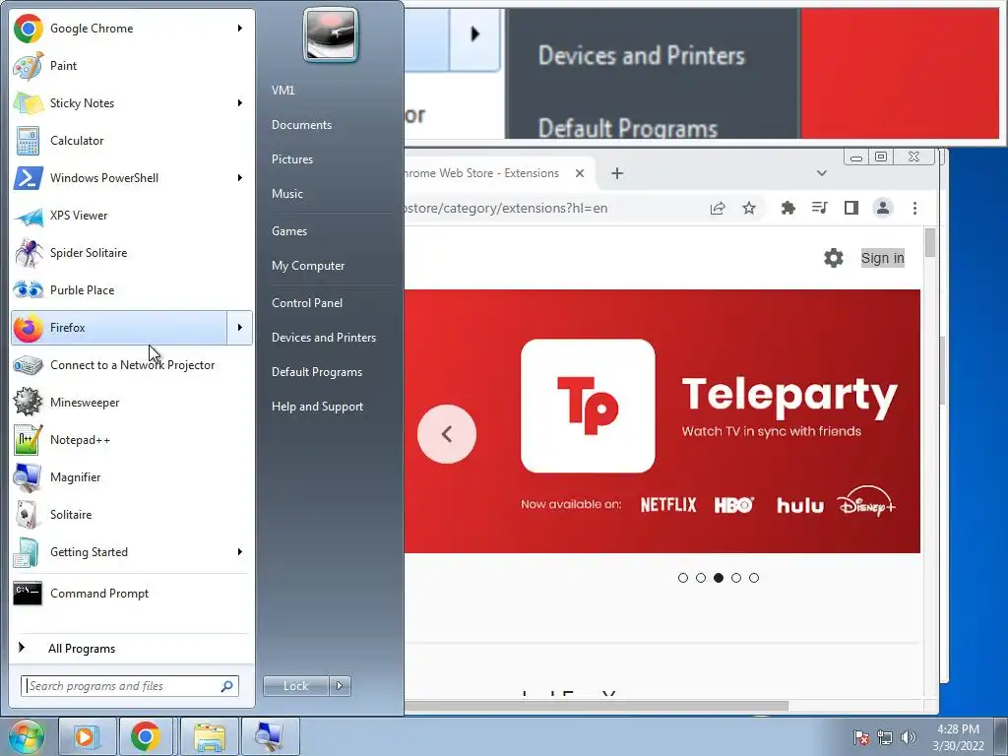Open Documents from Start menu
Screen dimensions: 1008x756
point(301,125)
